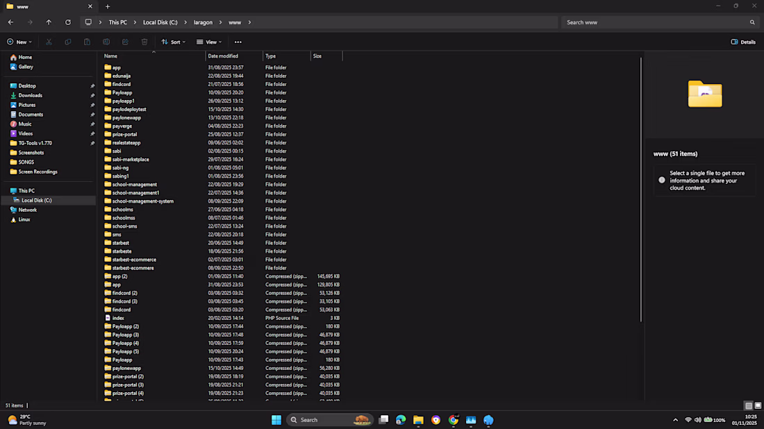Open Screen Recordings in sidebar
Screen dimensions: 764x429
point(38,172)
